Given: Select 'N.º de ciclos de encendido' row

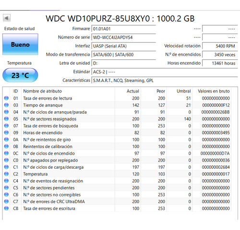Looking at the screenshot, I should pyautogui.click(x=117, y=153).
